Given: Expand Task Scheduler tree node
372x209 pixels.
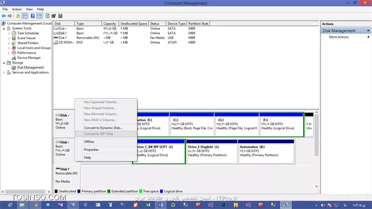Looking at the screenshot, I should point(9,33).
